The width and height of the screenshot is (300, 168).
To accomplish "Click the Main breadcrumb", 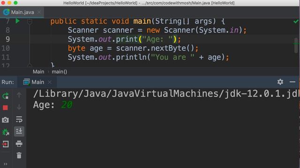I will [38, 72].
